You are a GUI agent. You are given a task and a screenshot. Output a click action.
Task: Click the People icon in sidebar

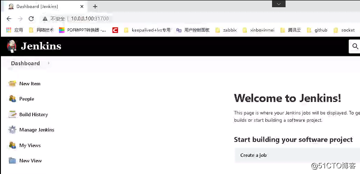pos(12,99)
